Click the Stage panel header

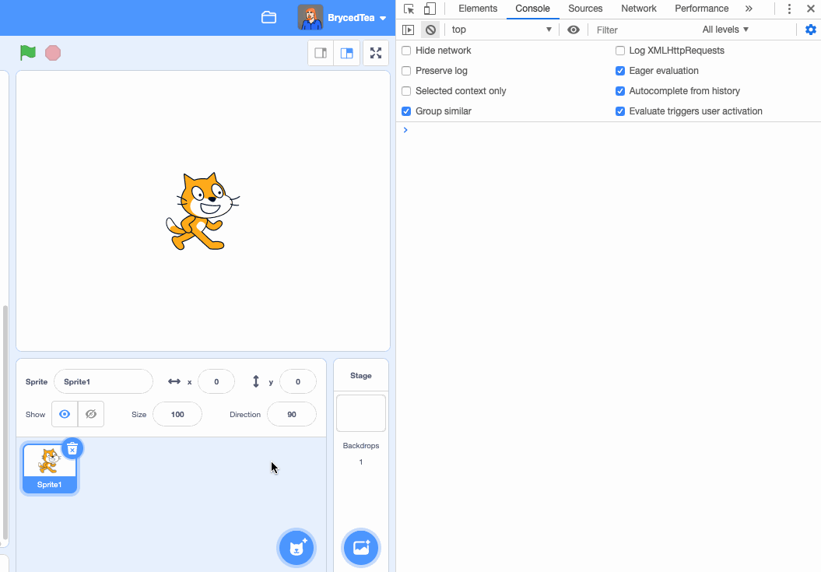(361, 375)
